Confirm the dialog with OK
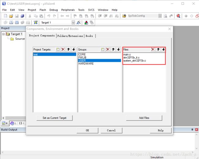 (x=87, y=130)
